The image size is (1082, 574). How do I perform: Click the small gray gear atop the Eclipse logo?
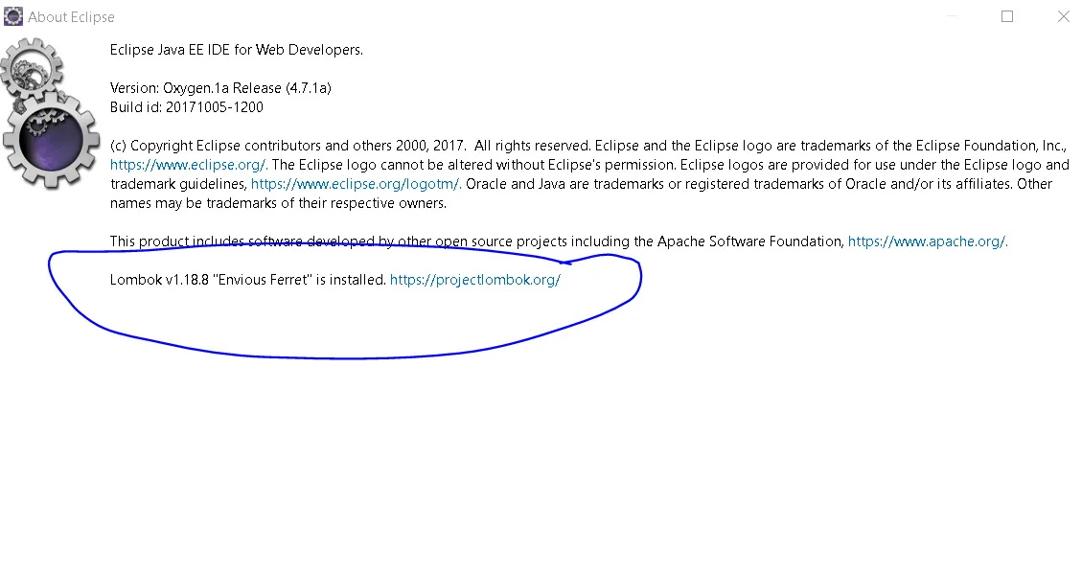[x=31, y=69]
